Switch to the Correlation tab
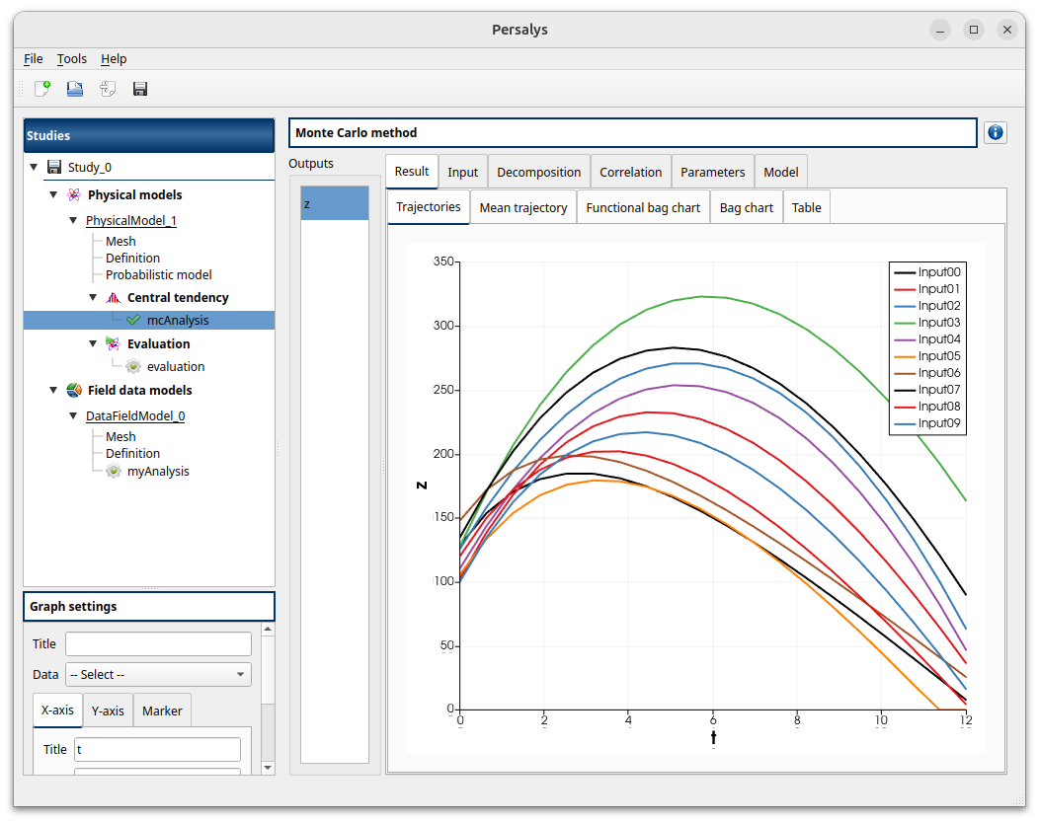This screenshot has width=1039, height=823. click(630, 172)
